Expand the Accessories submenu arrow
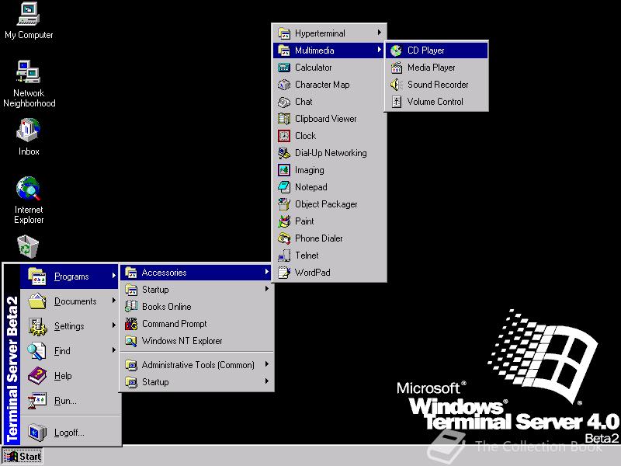The height and width of the screenshot is (466, 621). coord(267,272)
